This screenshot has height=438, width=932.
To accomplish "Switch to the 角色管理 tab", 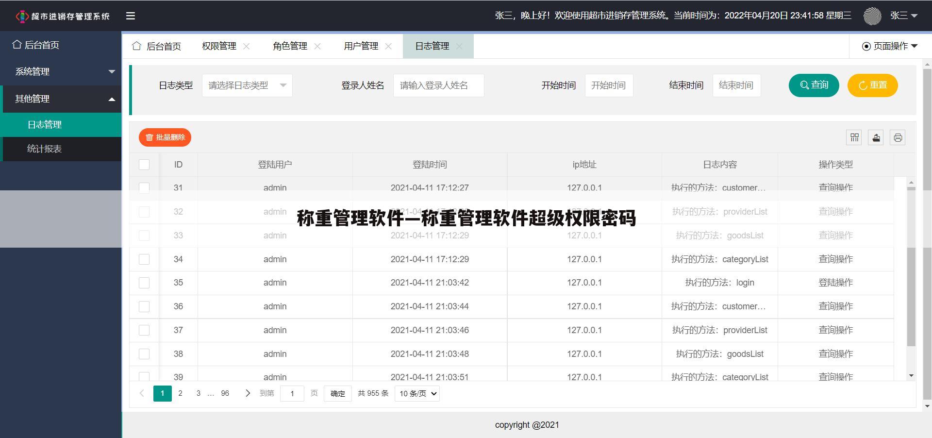I will 290,46.
